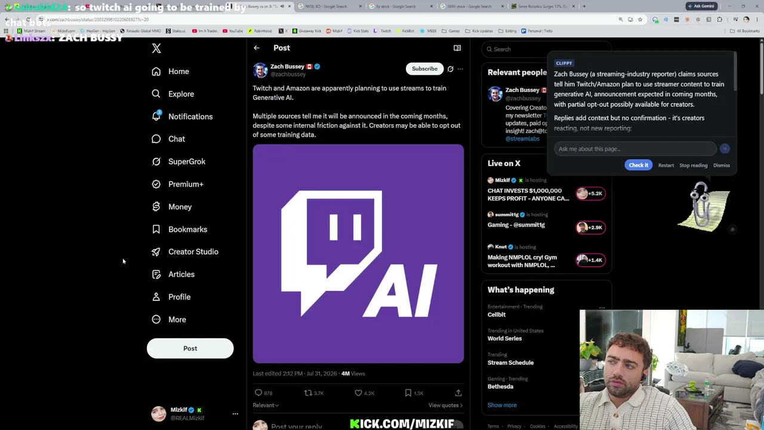Image resolution: width=764 pixels, height=430 pixels.
Task: Open Mizkif's live broadcast listing
Action: click(x=546, y=189)
